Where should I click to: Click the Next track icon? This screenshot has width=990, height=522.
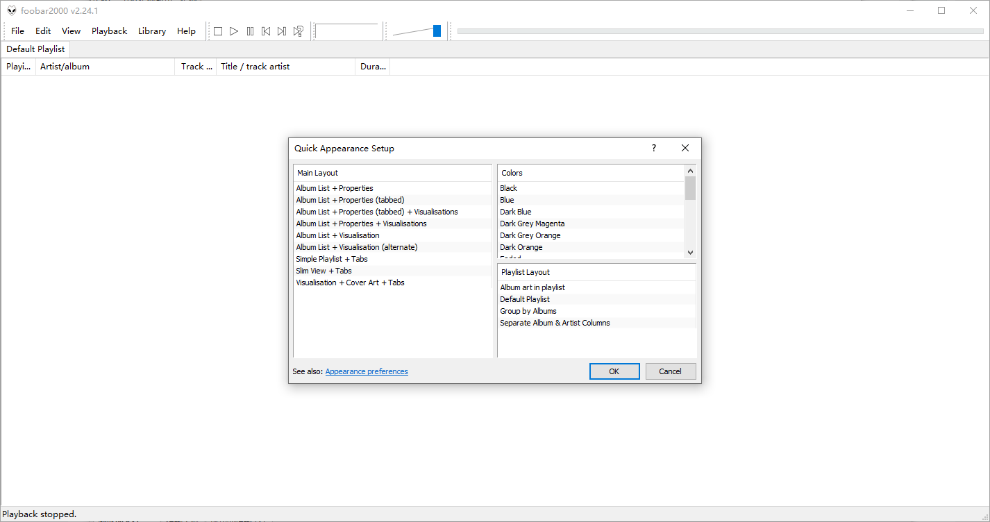pyautogui.click(x=282, y=31)
